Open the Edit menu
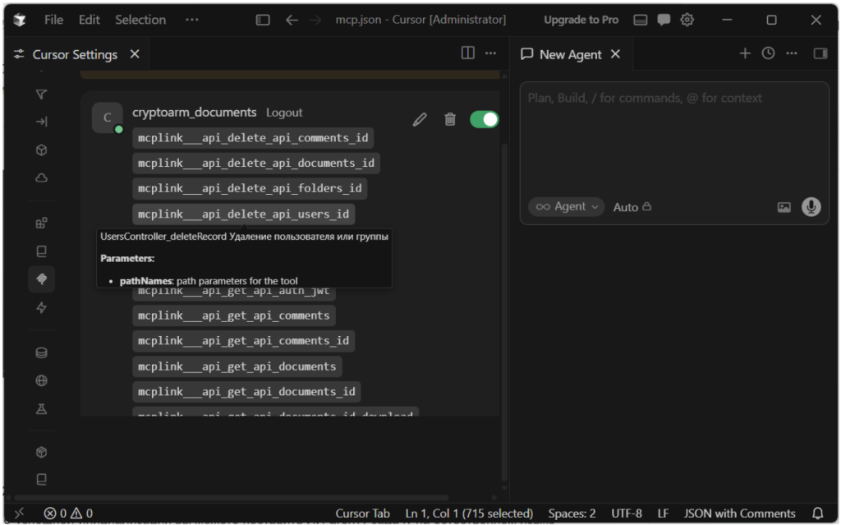 click(89, 20)
